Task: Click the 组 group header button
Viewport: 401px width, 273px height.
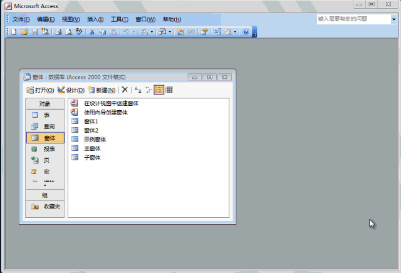Action: (x=45, y=195)
